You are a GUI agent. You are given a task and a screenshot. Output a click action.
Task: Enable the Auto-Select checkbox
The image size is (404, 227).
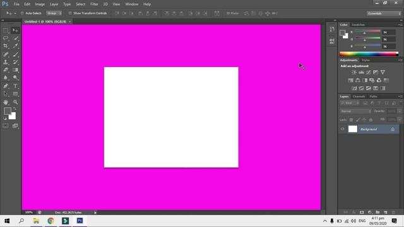pos(22,13)
